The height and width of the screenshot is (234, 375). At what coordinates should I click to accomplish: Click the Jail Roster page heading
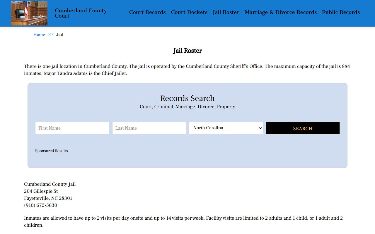187,51
